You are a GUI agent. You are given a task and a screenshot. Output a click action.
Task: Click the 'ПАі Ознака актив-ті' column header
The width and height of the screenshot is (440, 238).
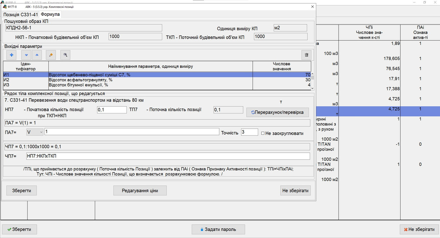(x=420, y=32)
